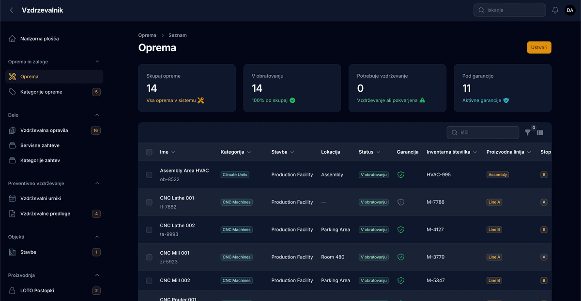Check the box next to CNC Mill 001
Viewport: 581px width, 301px height.
pos(149,258)
